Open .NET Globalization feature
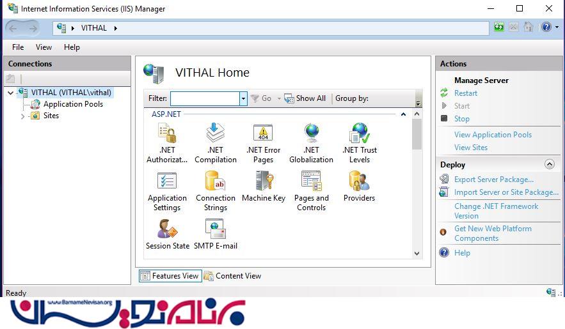This screenshot has width=565, height=329. (x=312, y=143)
